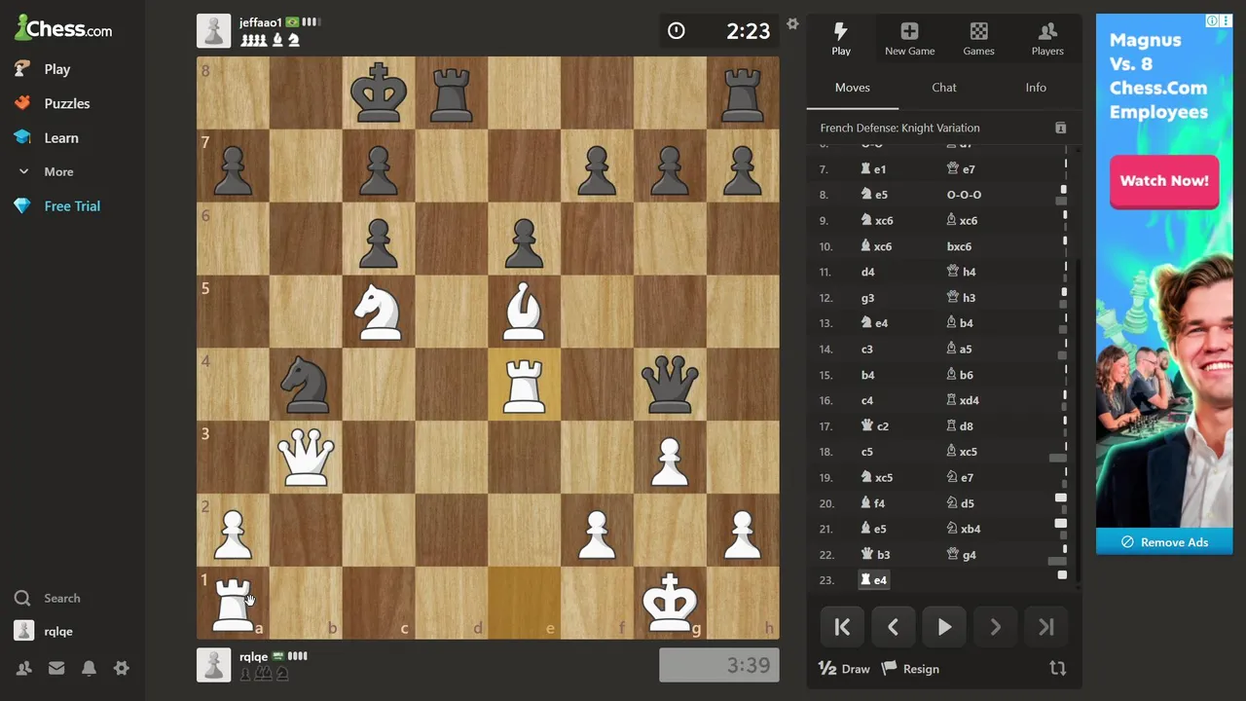The image size is (1246, 701).
Task: Click the Watch Now! ad button
Action: [1164, 181]
